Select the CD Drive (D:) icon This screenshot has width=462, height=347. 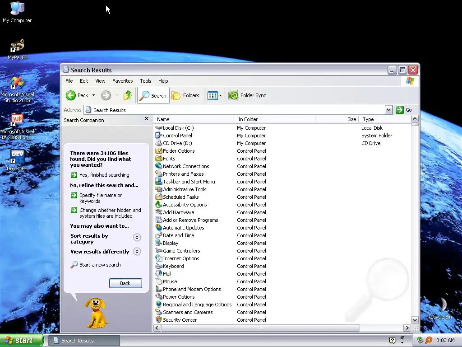[x=159, y=143]
